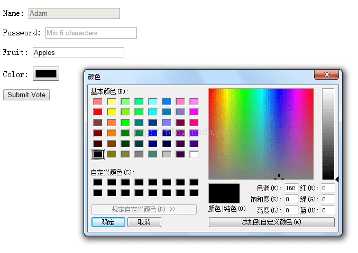
Task: Choose the pale yellow basic color swatch
Action: click(x=112, y=101)
